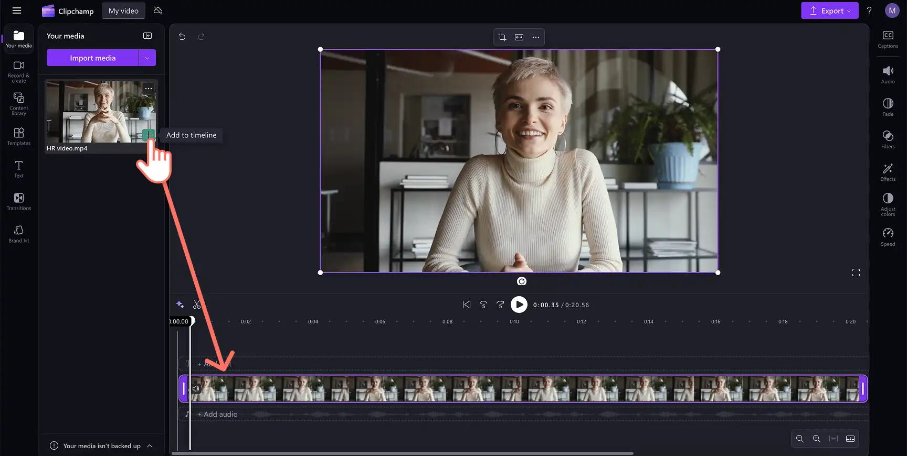Click the 0:10 mark on timeline ruler

pyautogui.click(x=514, y=321)
